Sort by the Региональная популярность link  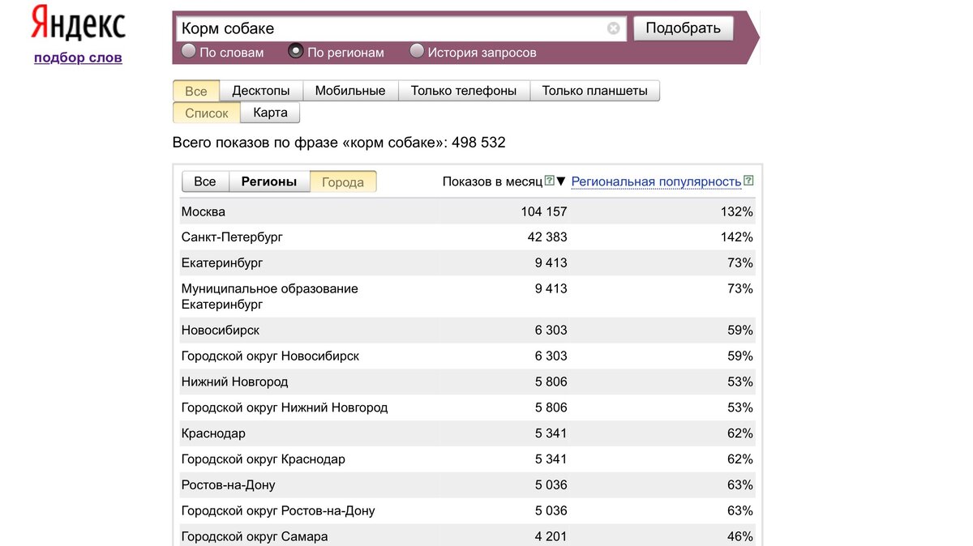[656, 181]
